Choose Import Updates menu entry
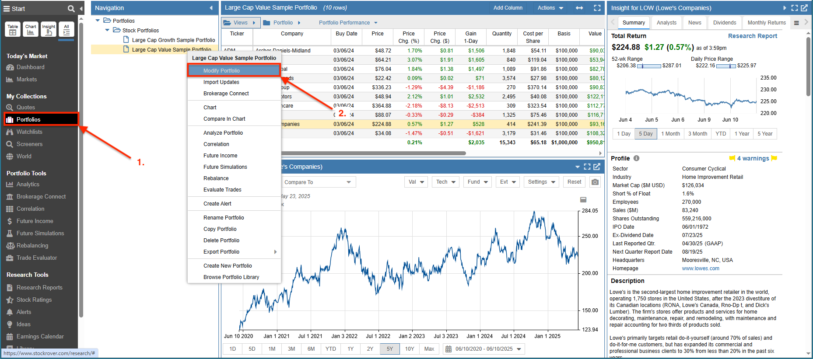 tap(234, 82)
